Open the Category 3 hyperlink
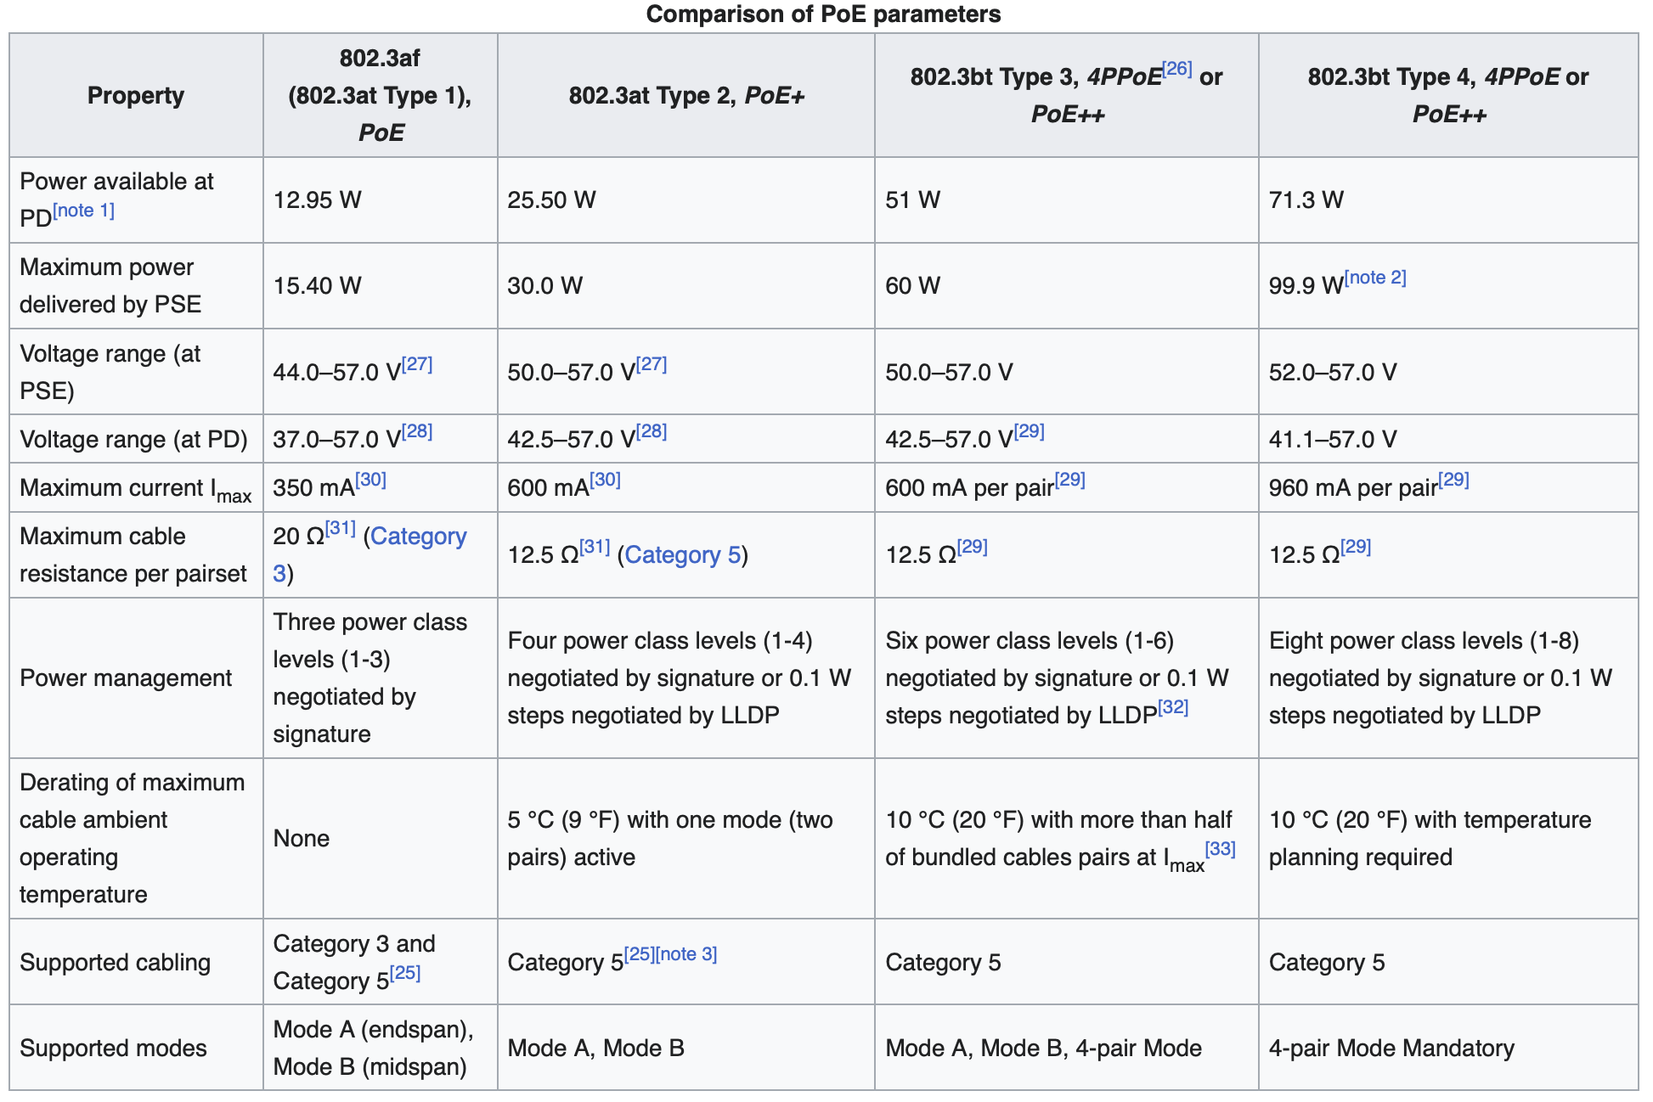1653x1102 pixels. [420, 537]
